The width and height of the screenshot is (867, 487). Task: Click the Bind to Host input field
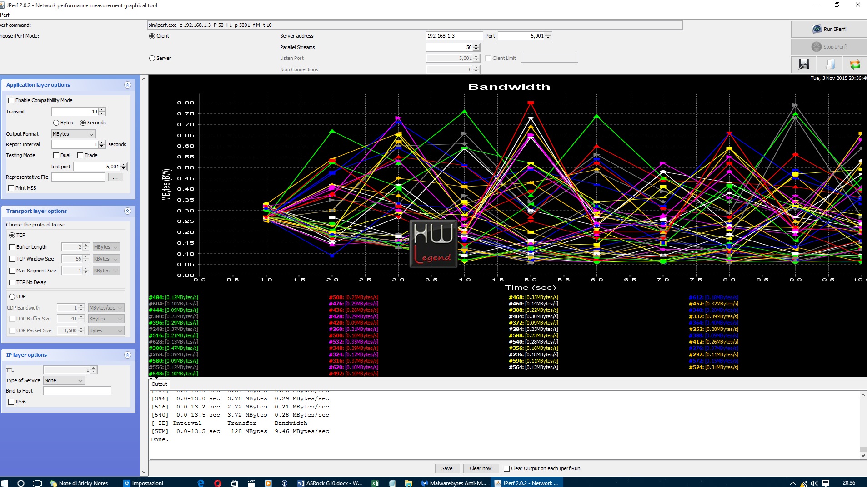pos(77,391)
